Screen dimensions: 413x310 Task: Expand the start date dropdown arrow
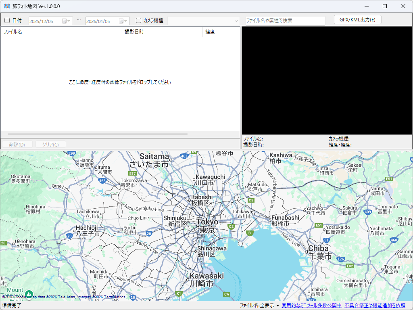coord(69,20)
